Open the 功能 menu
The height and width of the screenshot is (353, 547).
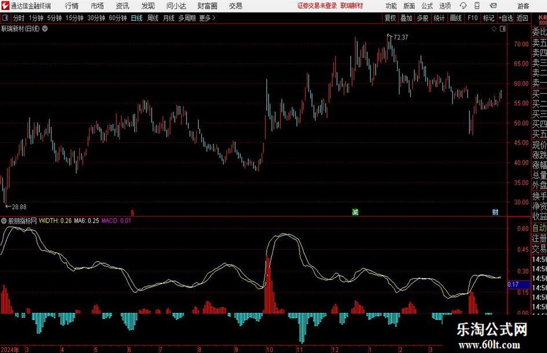[x=391, y=6]
